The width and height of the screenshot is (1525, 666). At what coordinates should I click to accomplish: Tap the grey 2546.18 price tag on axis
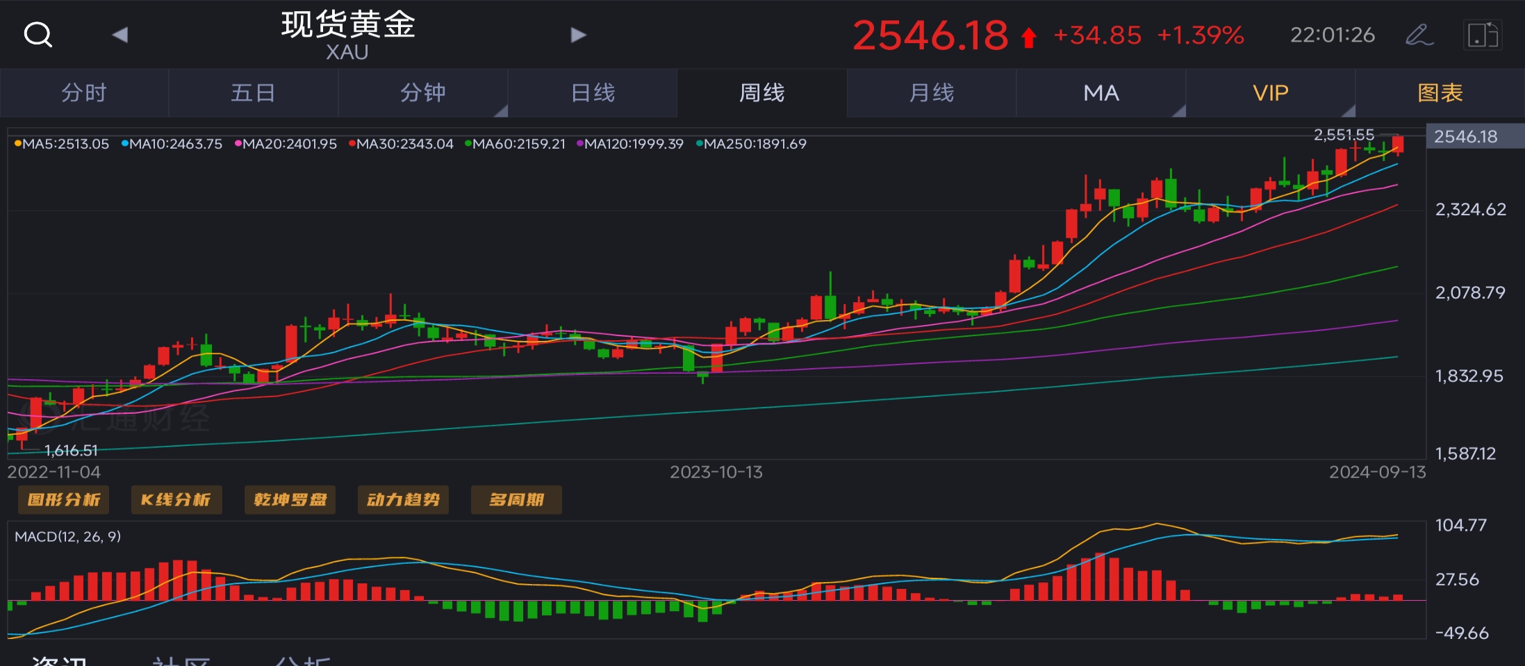coord(1475,136)
